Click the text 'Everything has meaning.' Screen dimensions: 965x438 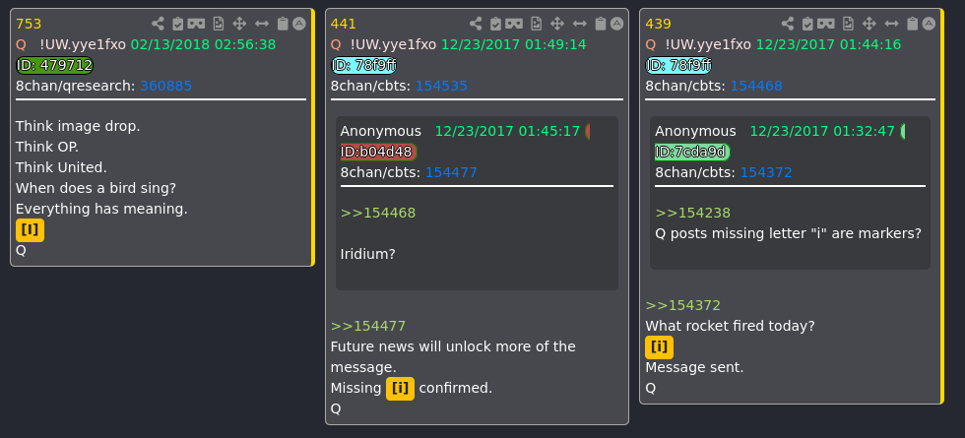101,209
